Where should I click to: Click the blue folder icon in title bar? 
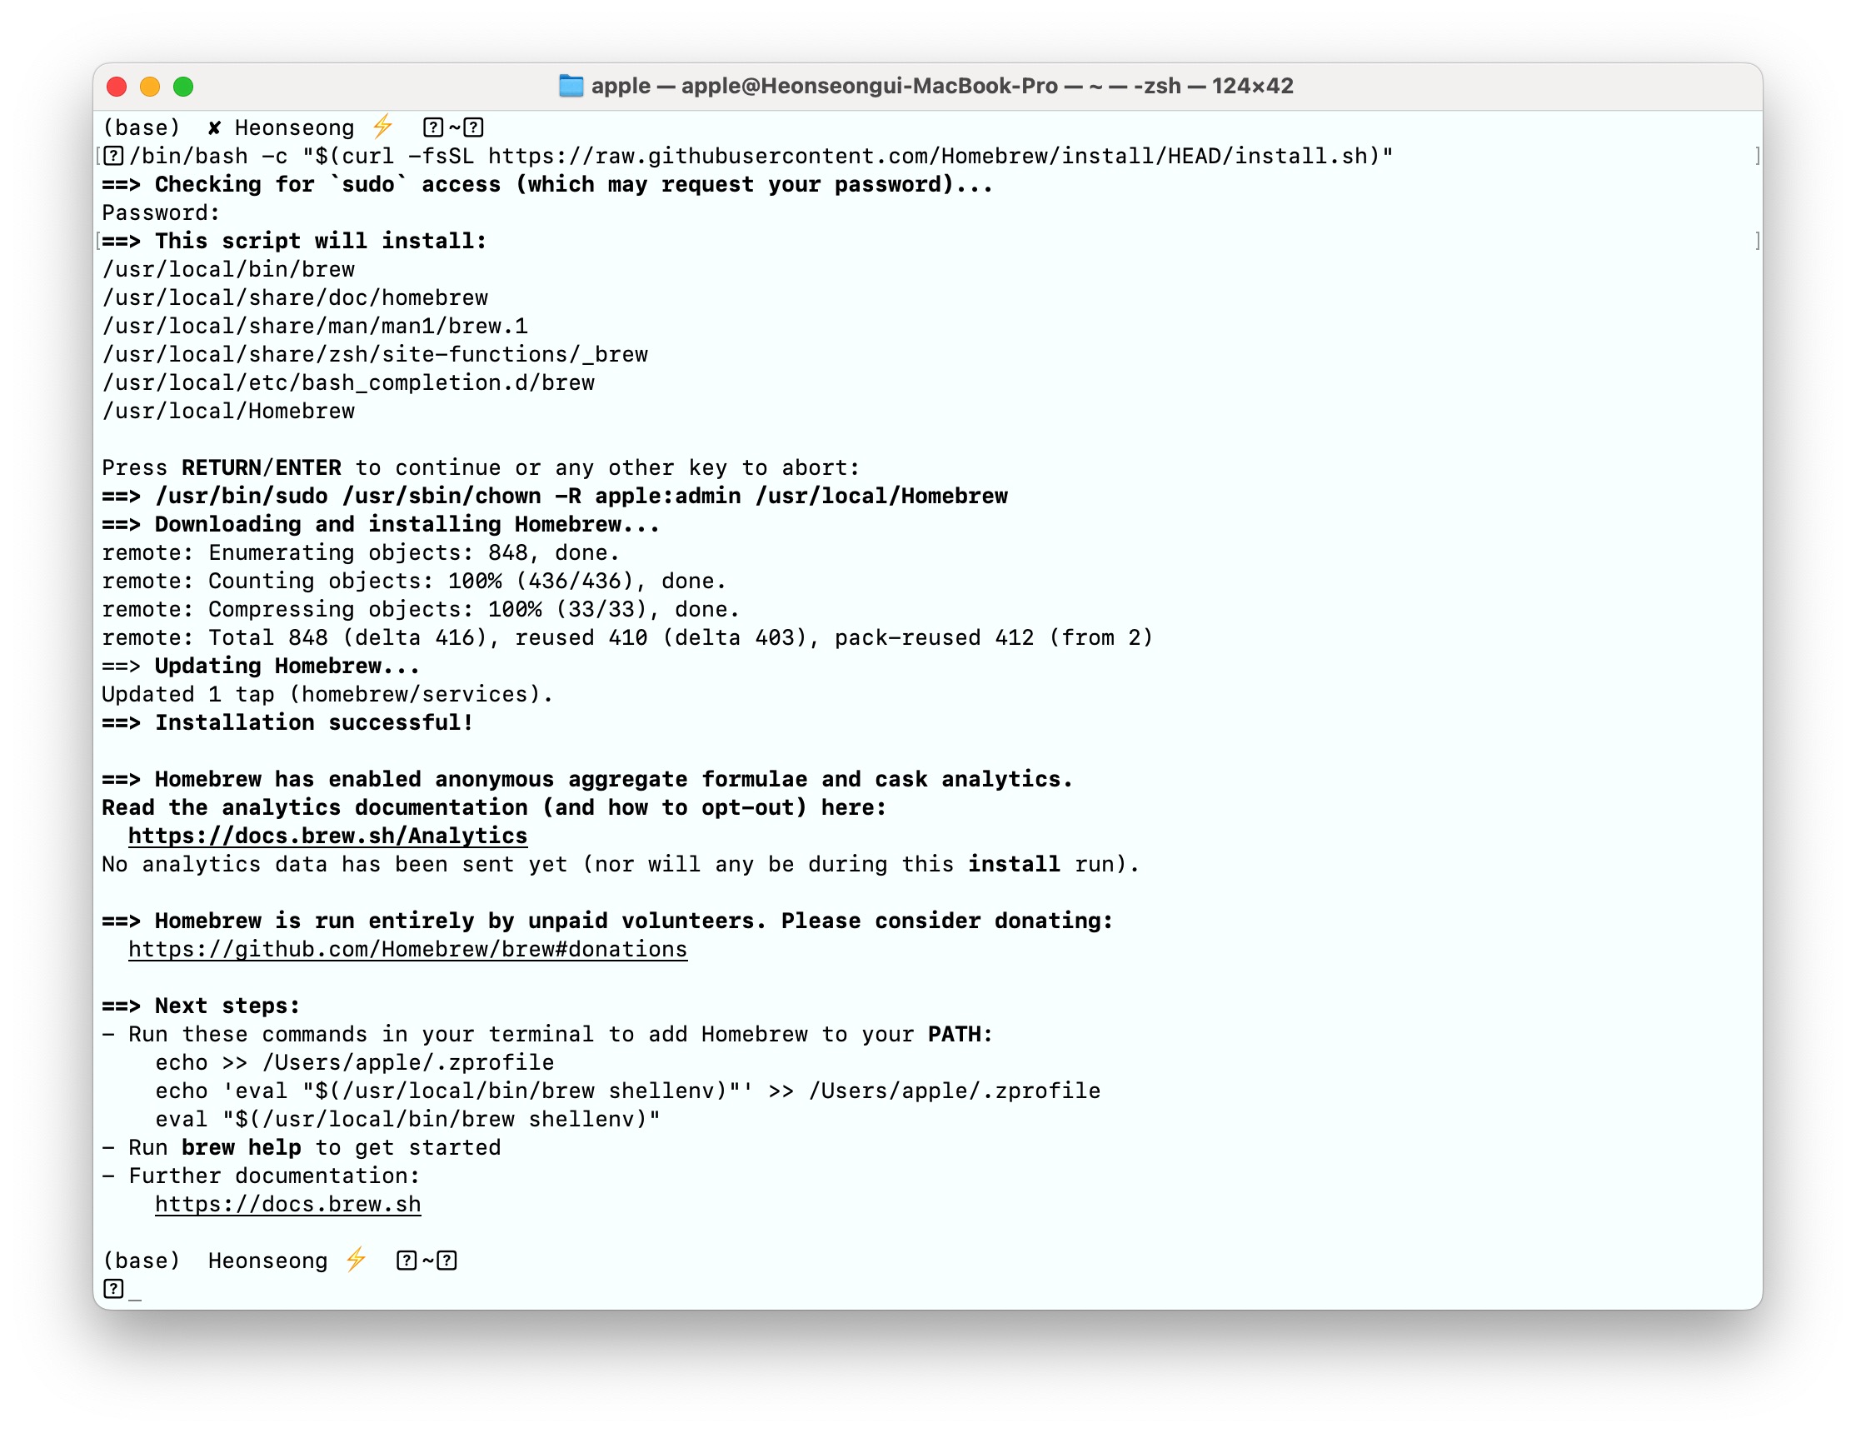coord(571,86)
